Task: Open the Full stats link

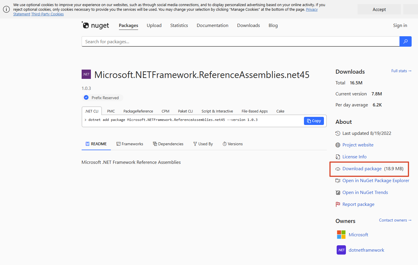Action: pyautogui.click(x=401, y=71)
